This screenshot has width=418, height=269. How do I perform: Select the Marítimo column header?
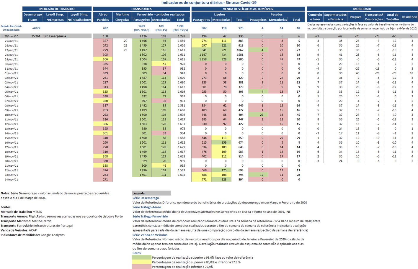pos(122,14)
